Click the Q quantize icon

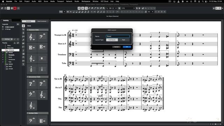coord(119,8)
